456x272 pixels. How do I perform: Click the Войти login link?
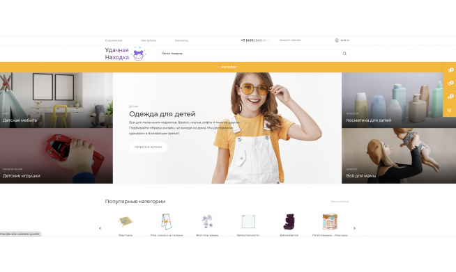[x=345, y=40]
